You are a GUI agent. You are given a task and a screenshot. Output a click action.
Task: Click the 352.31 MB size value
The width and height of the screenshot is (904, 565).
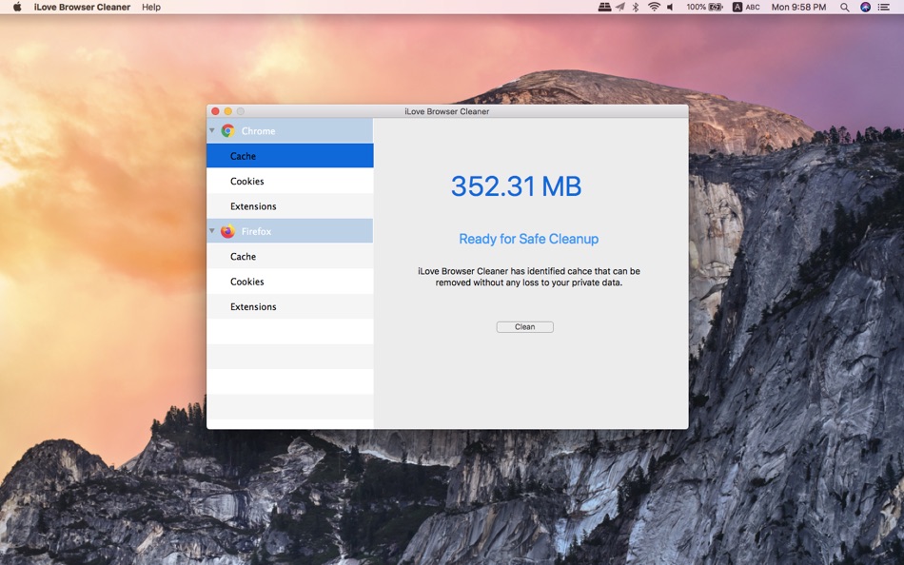[x=516, y=185]
